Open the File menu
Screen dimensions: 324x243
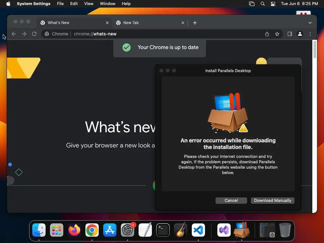(x=60, y=4)
